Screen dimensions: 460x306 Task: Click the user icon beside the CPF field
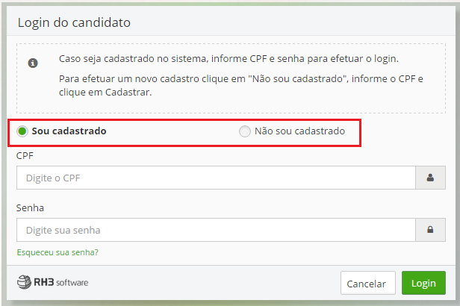(430, 178)
